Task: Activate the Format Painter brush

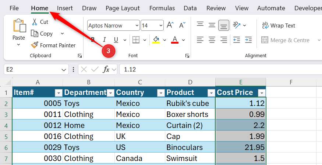Action: (x=53, y=45)
